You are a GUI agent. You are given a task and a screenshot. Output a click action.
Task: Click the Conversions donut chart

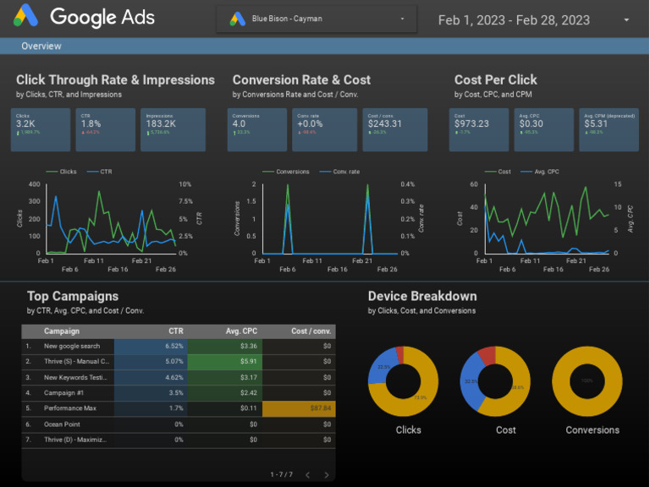[x=587, y=381]
